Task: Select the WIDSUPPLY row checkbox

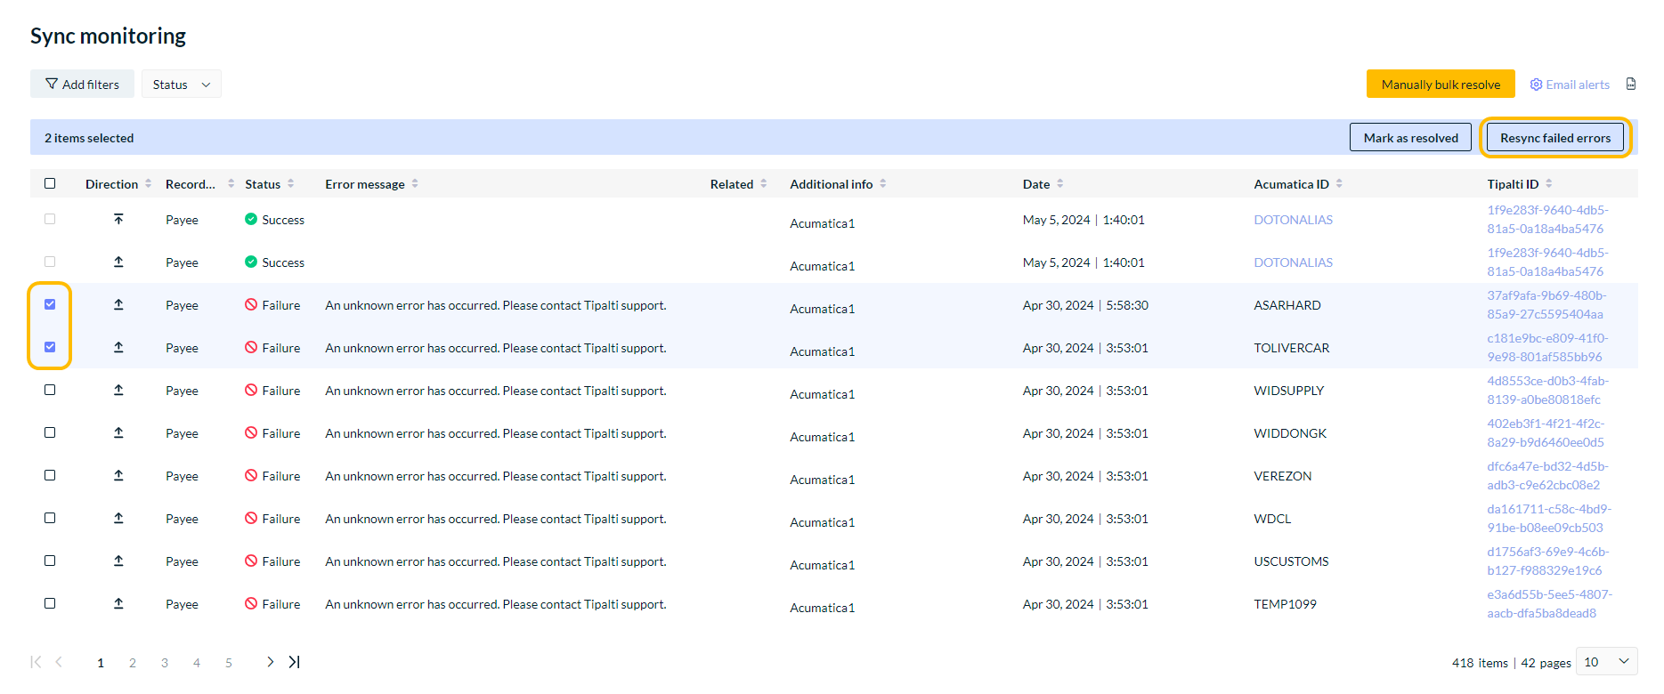Action: tap(50, 390)
